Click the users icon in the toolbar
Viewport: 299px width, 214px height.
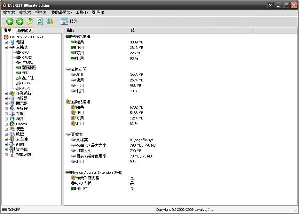tap(50, 21)
